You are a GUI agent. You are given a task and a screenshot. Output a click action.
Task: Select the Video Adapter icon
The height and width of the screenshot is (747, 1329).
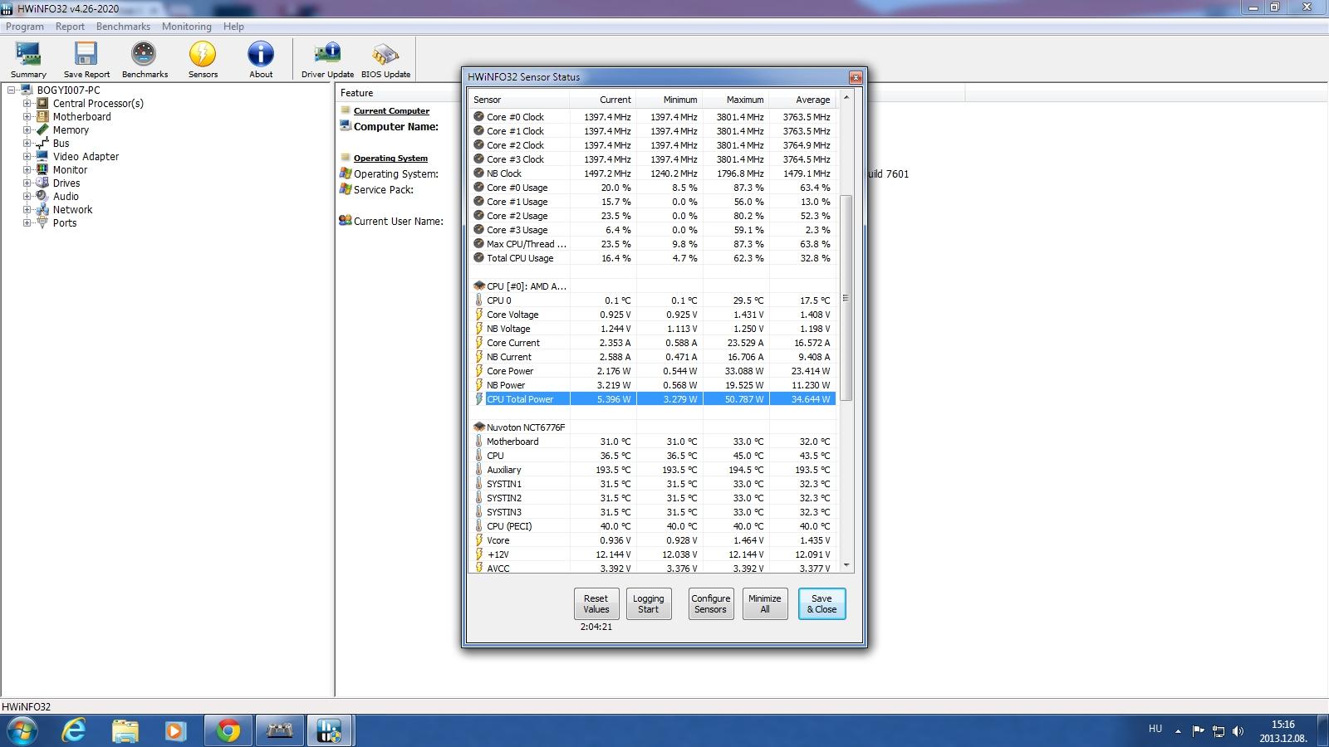pos(42,157)
